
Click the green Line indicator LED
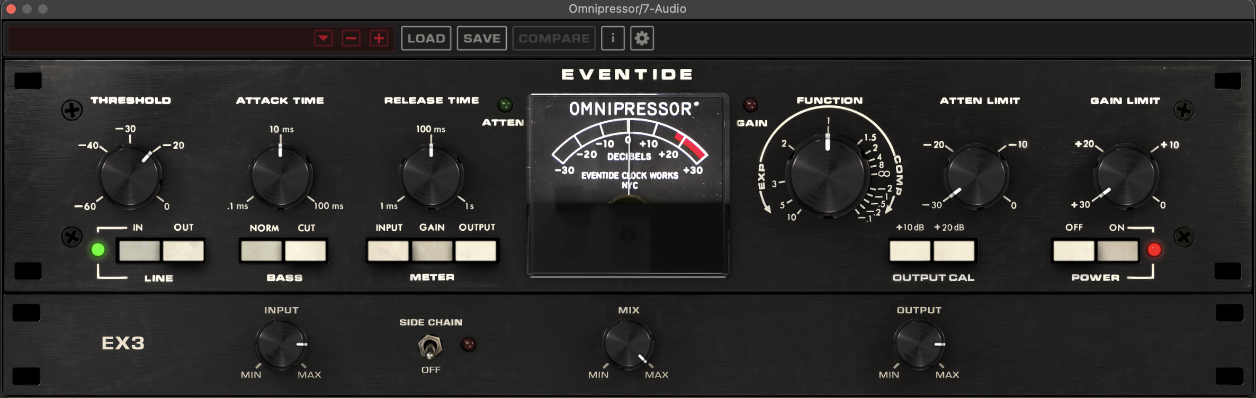[x=98, y=250]
